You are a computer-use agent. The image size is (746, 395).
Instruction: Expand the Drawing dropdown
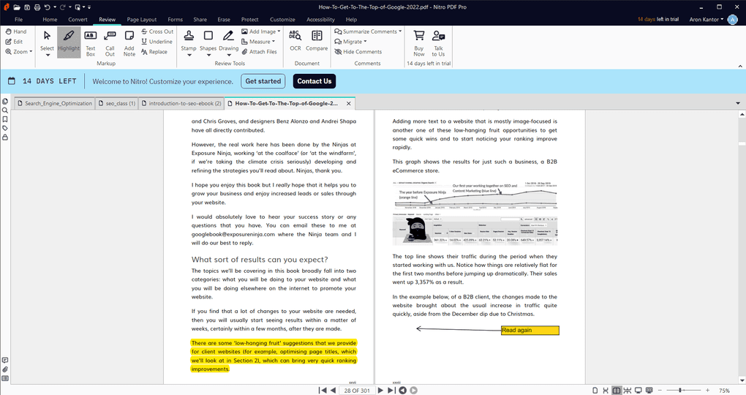pos(228,55)
